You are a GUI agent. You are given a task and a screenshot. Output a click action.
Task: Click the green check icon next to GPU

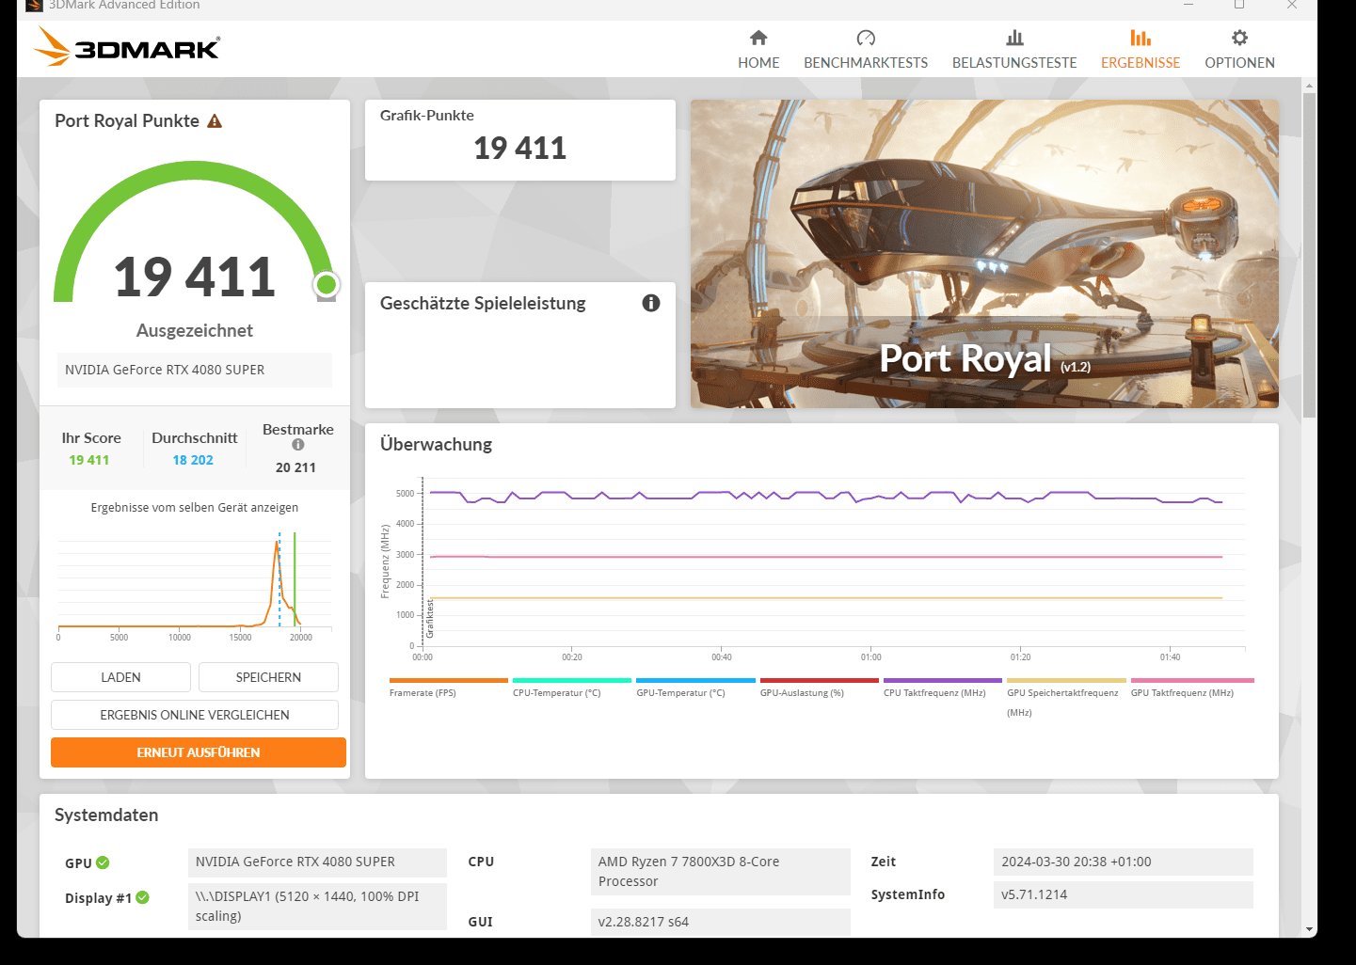[103, 862]
